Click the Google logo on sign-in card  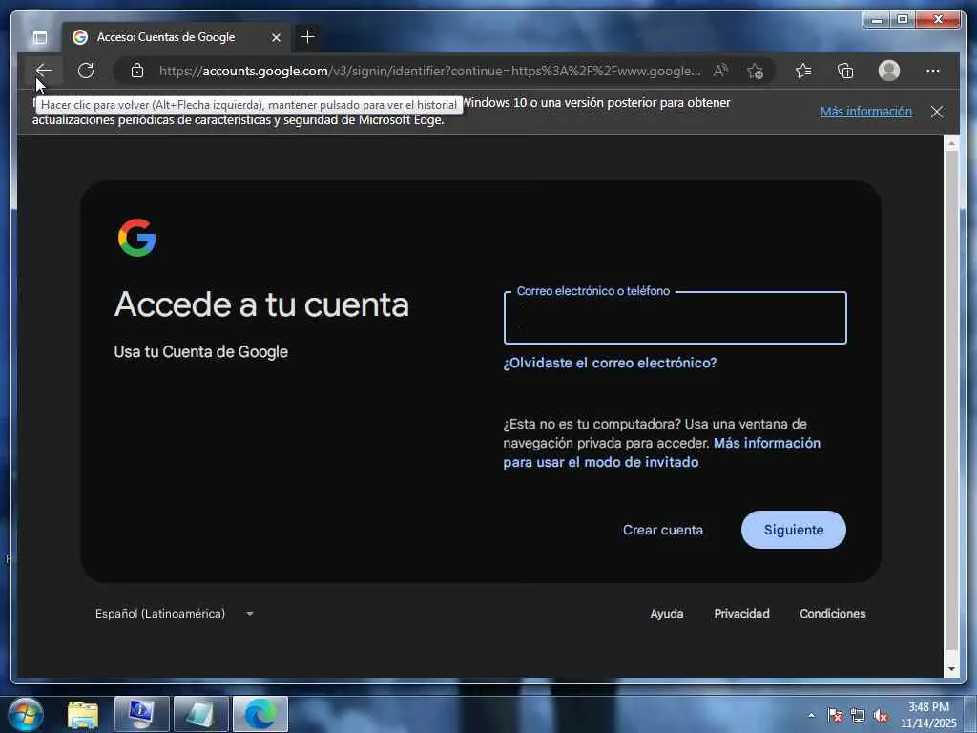(x=137, y=238)
